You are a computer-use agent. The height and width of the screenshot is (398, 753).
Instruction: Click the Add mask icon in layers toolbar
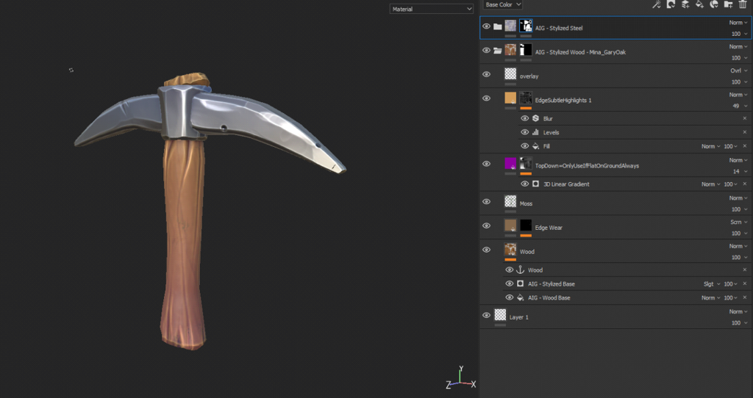[x=671, y=5]
